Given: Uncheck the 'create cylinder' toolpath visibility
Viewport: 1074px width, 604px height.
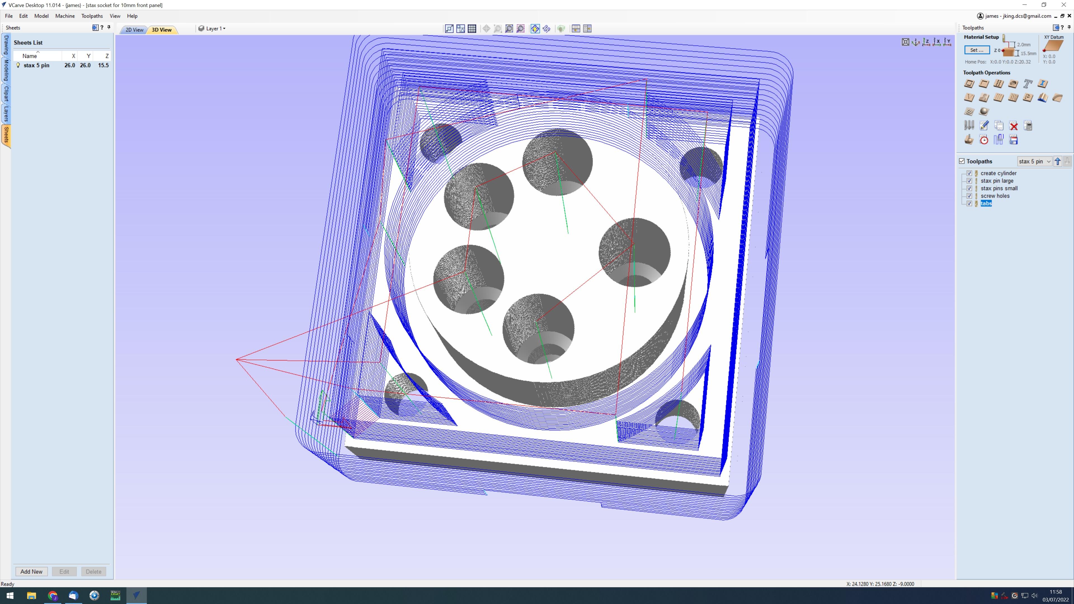Looking at the screenshot, I should 969,173.
